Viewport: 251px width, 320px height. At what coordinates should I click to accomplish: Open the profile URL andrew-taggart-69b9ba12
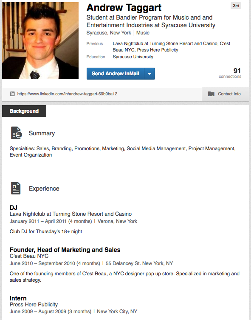coord(67,94)
